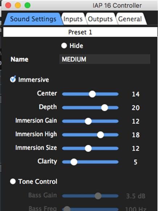The width and height of the screenshot is (158, 211).
Task: Open the Outputs tab
Action: pyautogui.click(x=100, y=19)
